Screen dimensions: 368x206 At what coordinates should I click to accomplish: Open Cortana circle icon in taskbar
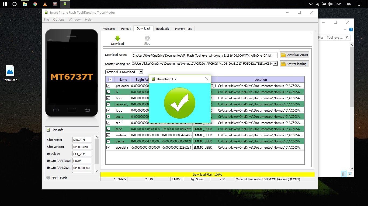[x=15, y=4]
